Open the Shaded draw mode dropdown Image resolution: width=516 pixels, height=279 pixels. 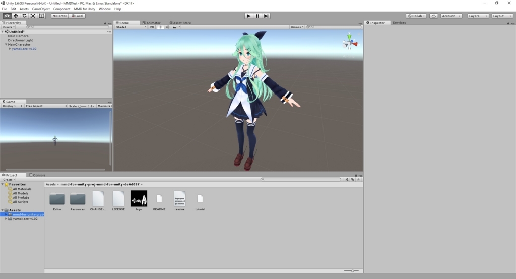(x=131, y=27)
